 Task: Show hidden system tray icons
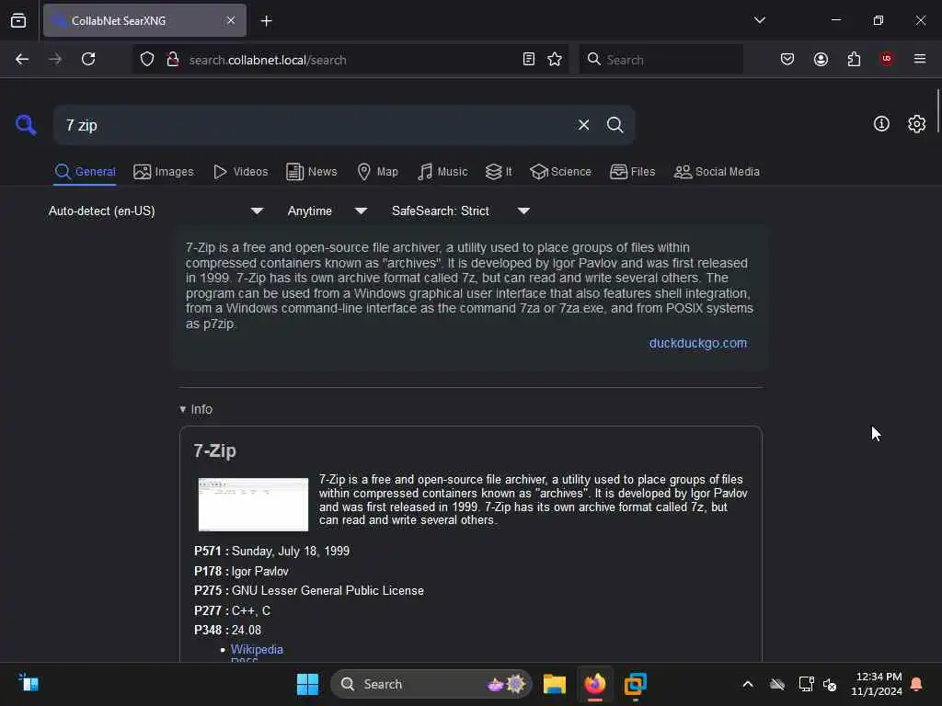747,684
